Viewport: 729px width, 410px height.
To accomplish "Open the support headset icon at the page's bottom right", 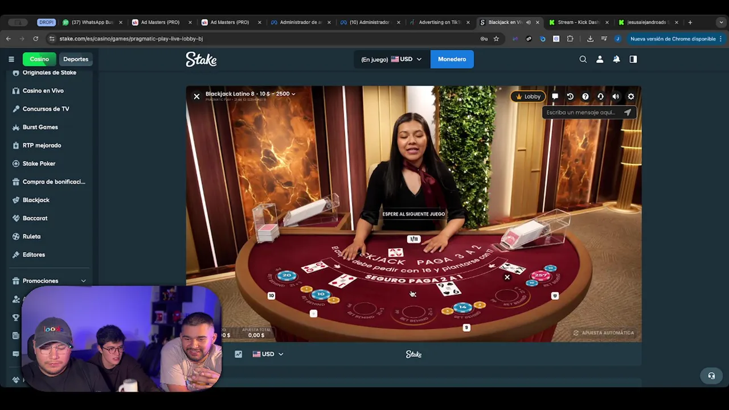I will (711, 376).
